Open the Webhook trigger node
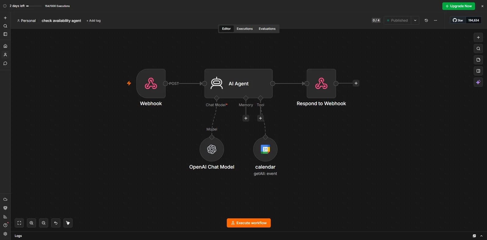The width and height of the screenshot is (487, 240). click(151, 83)
